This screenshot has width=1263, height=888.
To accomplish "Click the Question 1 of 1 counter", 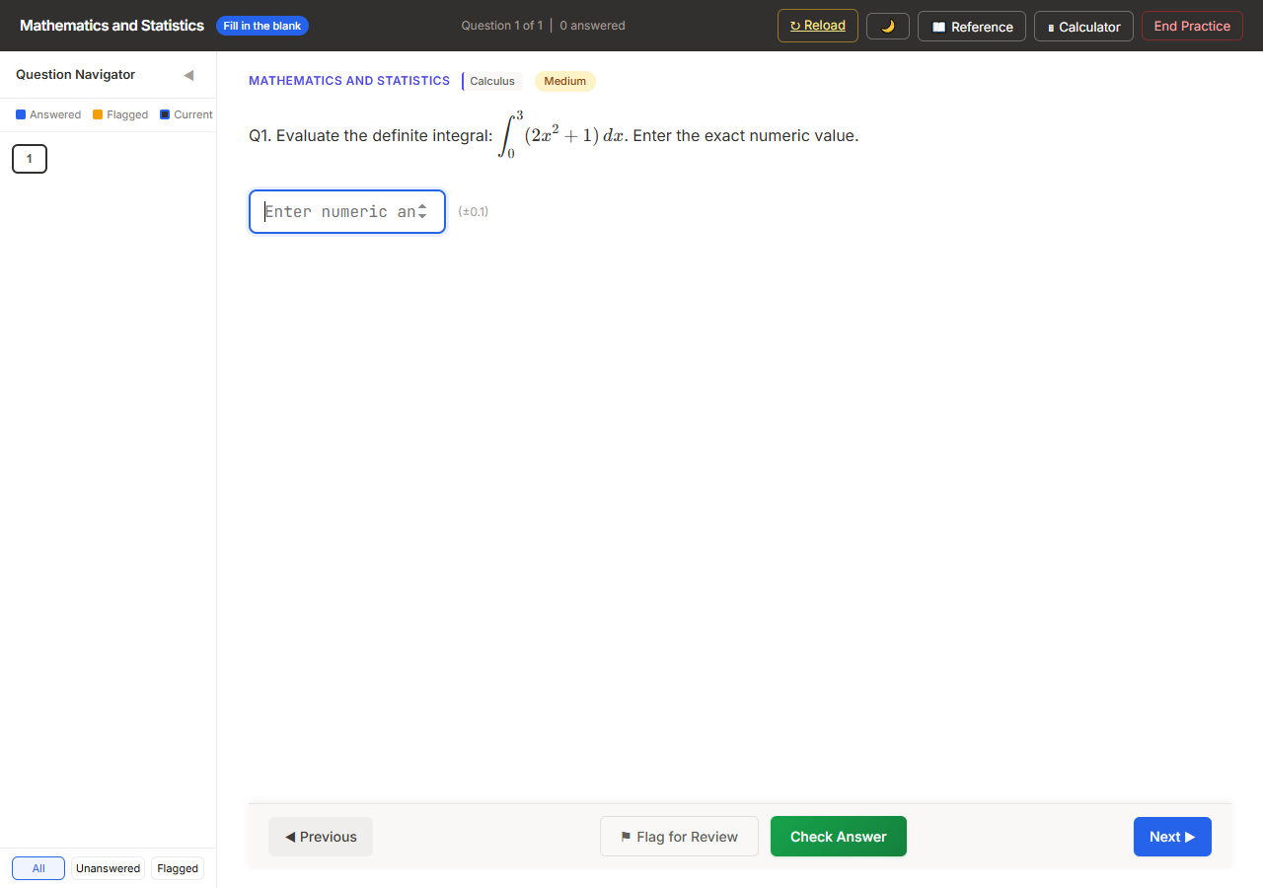I will click(x=502, y=26).
